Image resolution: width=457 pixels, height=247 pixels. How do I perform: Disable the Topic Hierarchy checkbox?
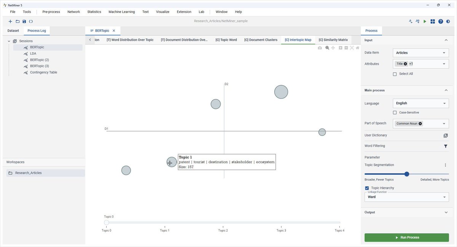[x=367, y=188]
